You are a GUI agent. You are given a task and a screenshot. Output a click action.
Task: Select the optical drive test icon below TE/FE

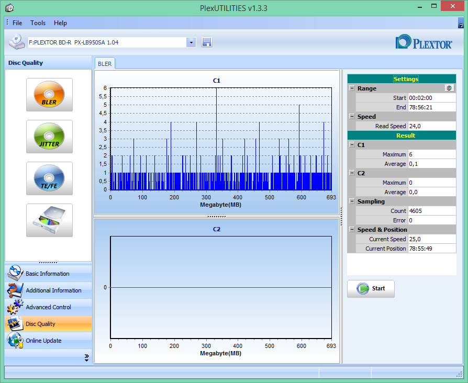pyautogui.click(x=49, y=220)
